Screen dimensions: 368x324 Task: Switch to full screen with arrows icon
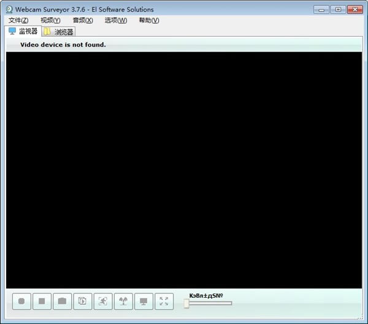(164, 301)
